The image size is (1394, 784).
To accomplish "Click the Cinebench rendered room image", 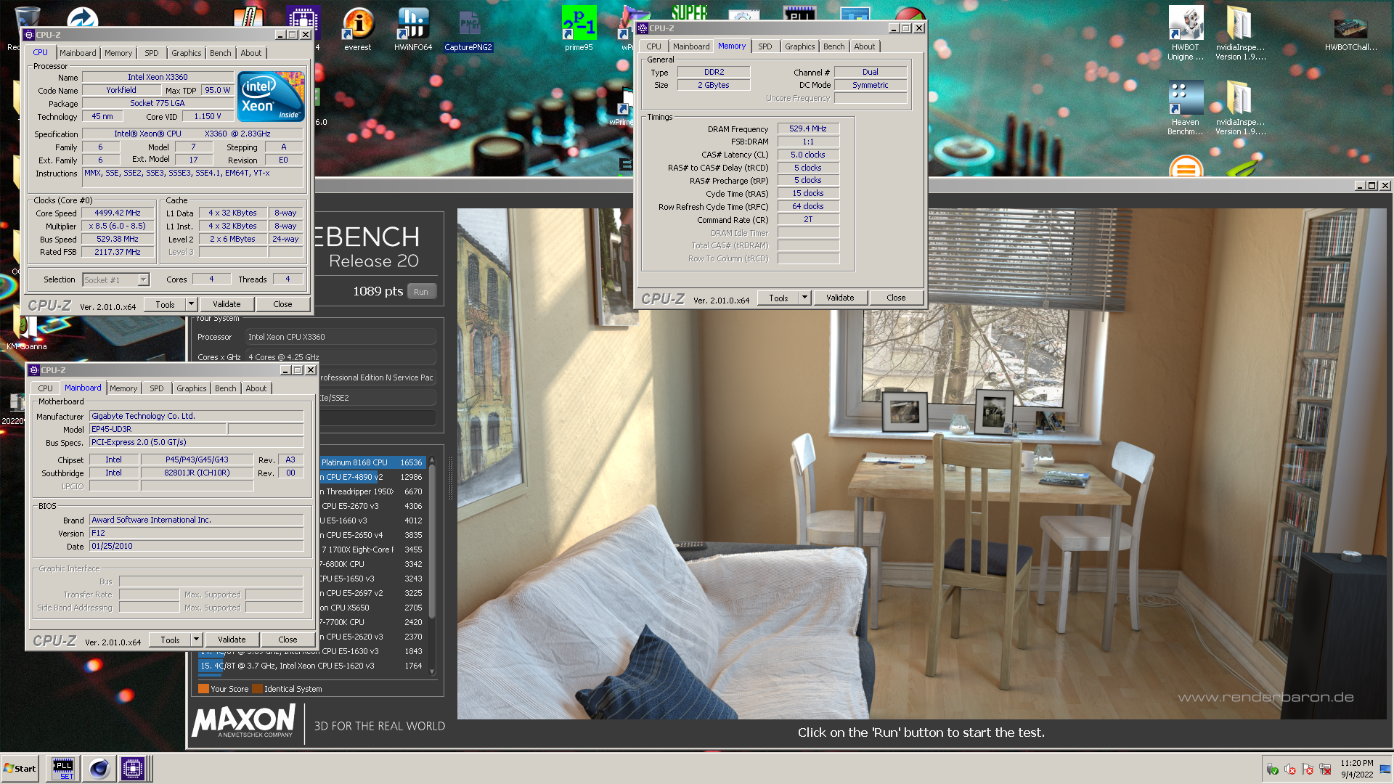I will 922,464.
